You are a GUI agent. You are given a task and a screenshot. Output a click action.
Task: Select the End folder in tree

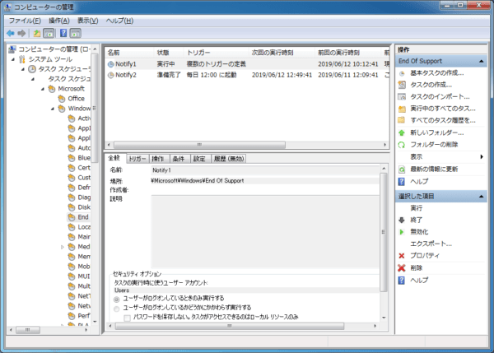[x=83, y=217]
